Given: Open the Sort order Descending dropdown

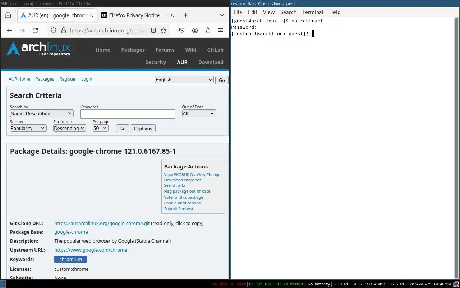Looking at the screenshot, I should pos(70,128).
